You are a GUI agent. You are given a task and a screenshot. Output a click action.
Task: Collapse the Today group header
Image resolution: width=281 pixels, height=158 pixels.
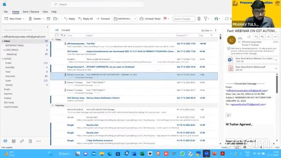click(x=53, y=39)
